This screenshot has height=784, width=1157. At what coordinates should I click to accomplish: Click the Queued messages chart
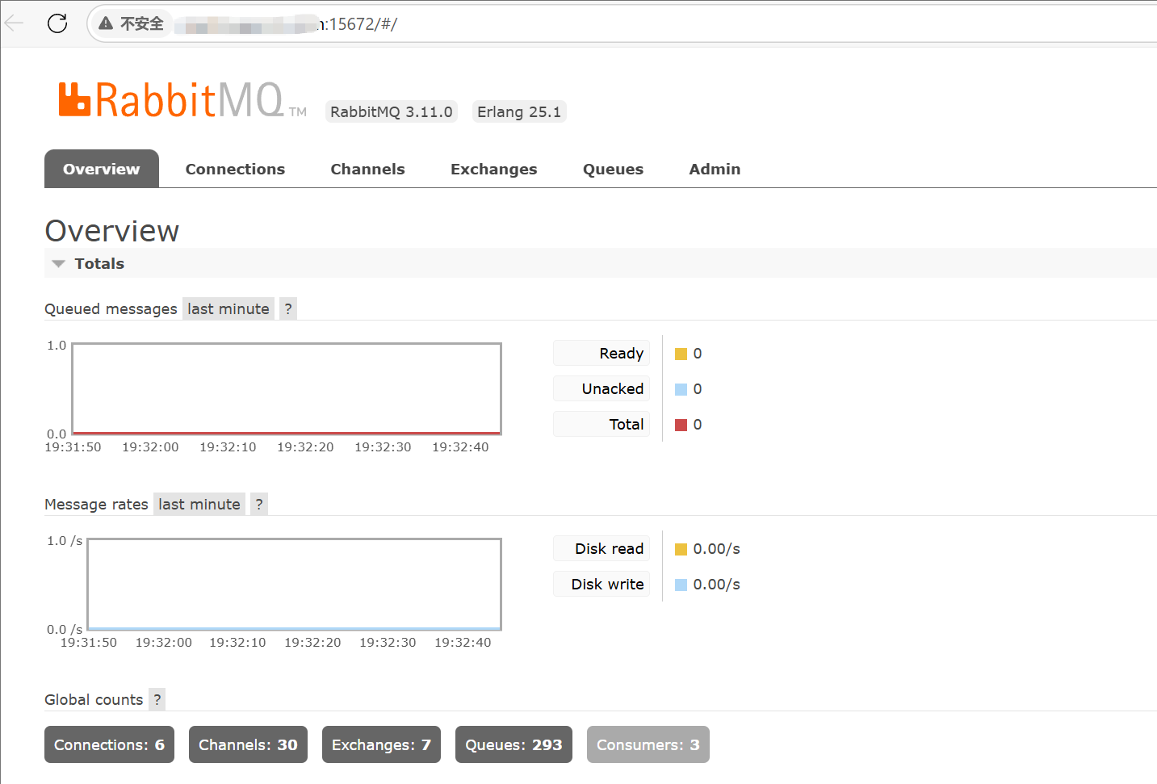287,388
